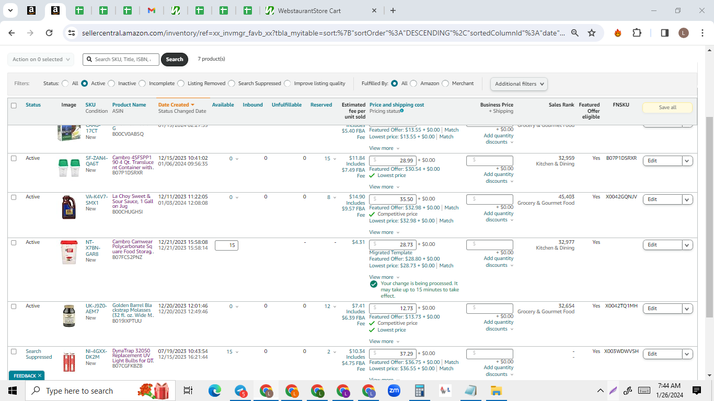Screen dimensions: 714x401
Task: Show hidden system tray icons
Action: pyautogui.click(x=601, y=391)
